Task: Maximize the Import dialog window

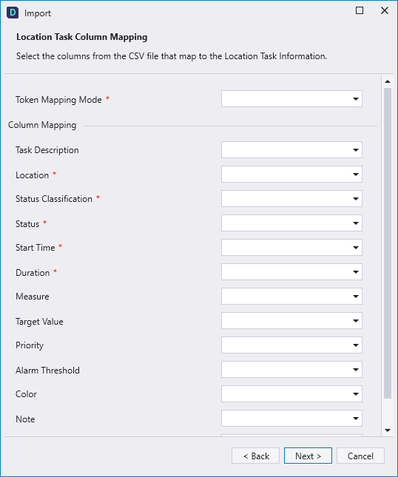Action: 360,10
